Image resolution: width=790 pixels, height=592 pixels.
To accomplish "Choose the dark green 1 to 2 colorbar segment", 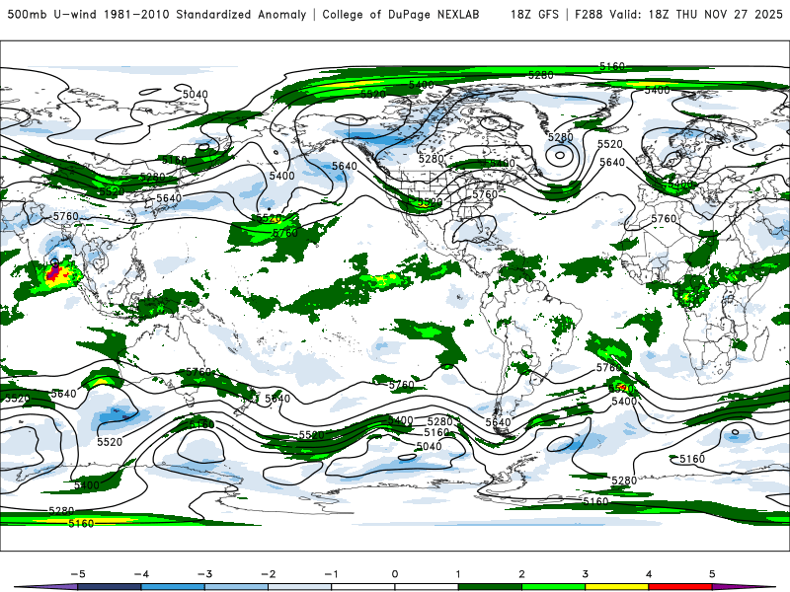I will (490, 587).
